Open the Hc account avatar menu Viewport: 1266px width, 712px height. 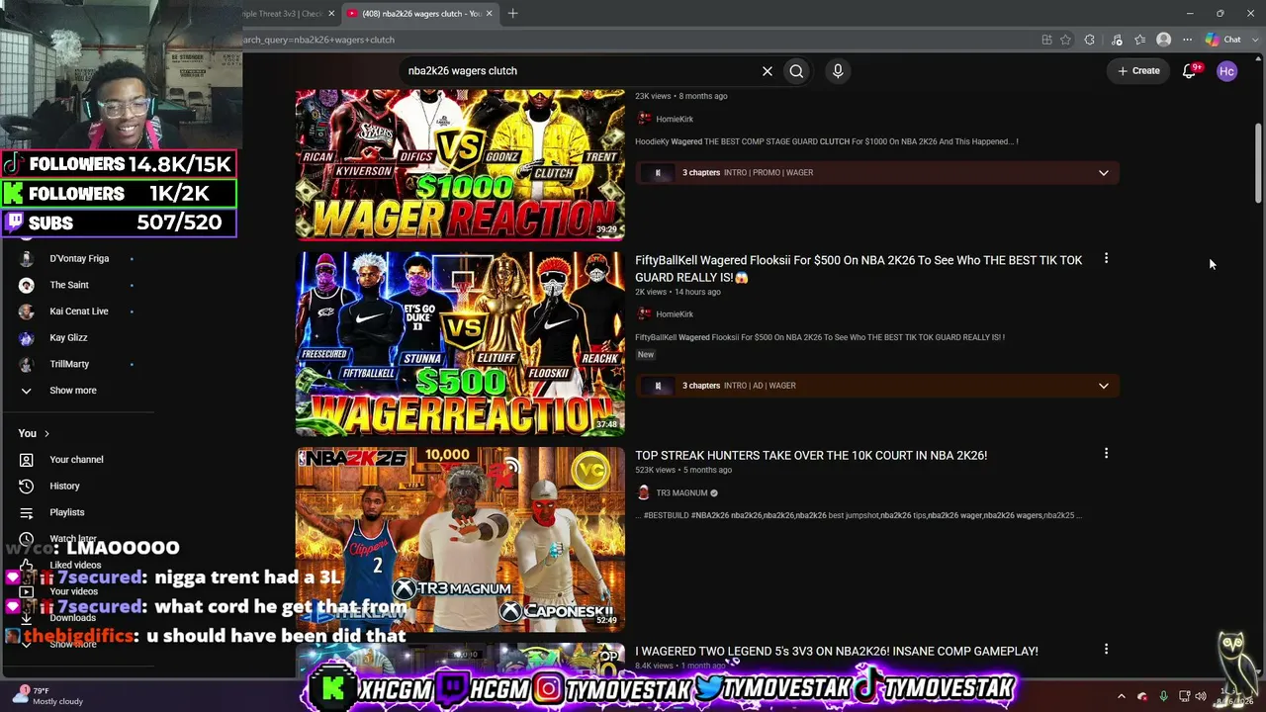1226,71
